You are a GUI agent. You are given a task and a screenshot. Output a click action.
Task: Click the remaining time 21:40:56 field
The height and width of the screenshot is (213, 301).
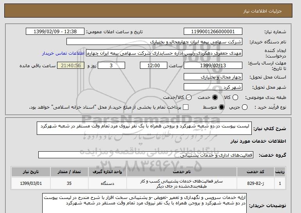click(x=71, y=65)
